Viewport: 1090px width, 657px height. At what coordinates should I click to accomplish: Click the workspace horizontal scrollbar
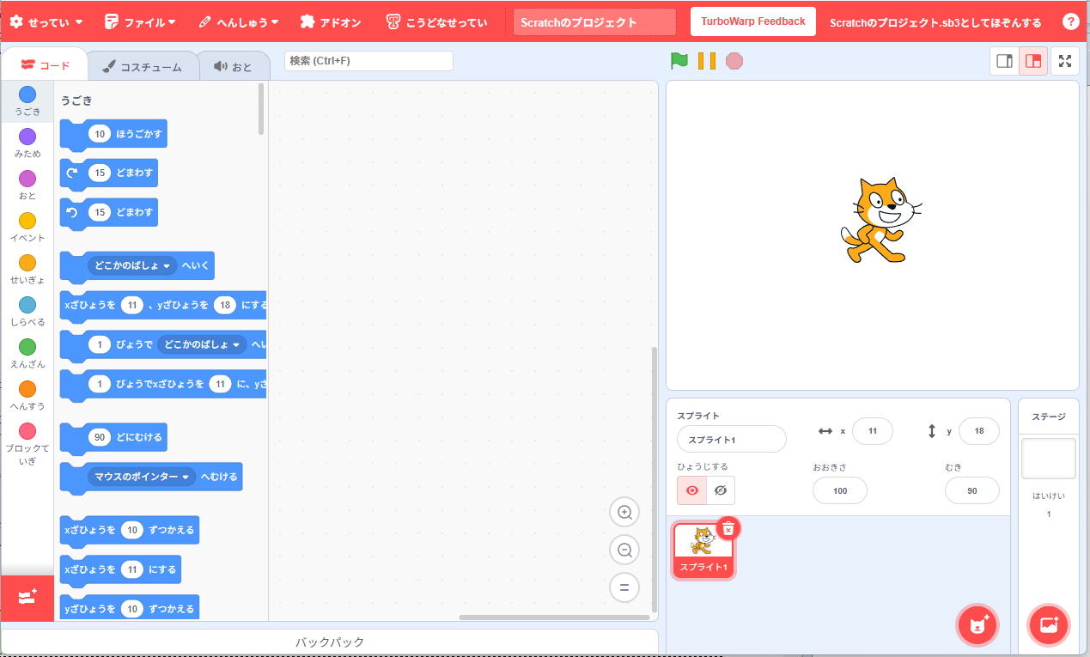click(554, 617)
